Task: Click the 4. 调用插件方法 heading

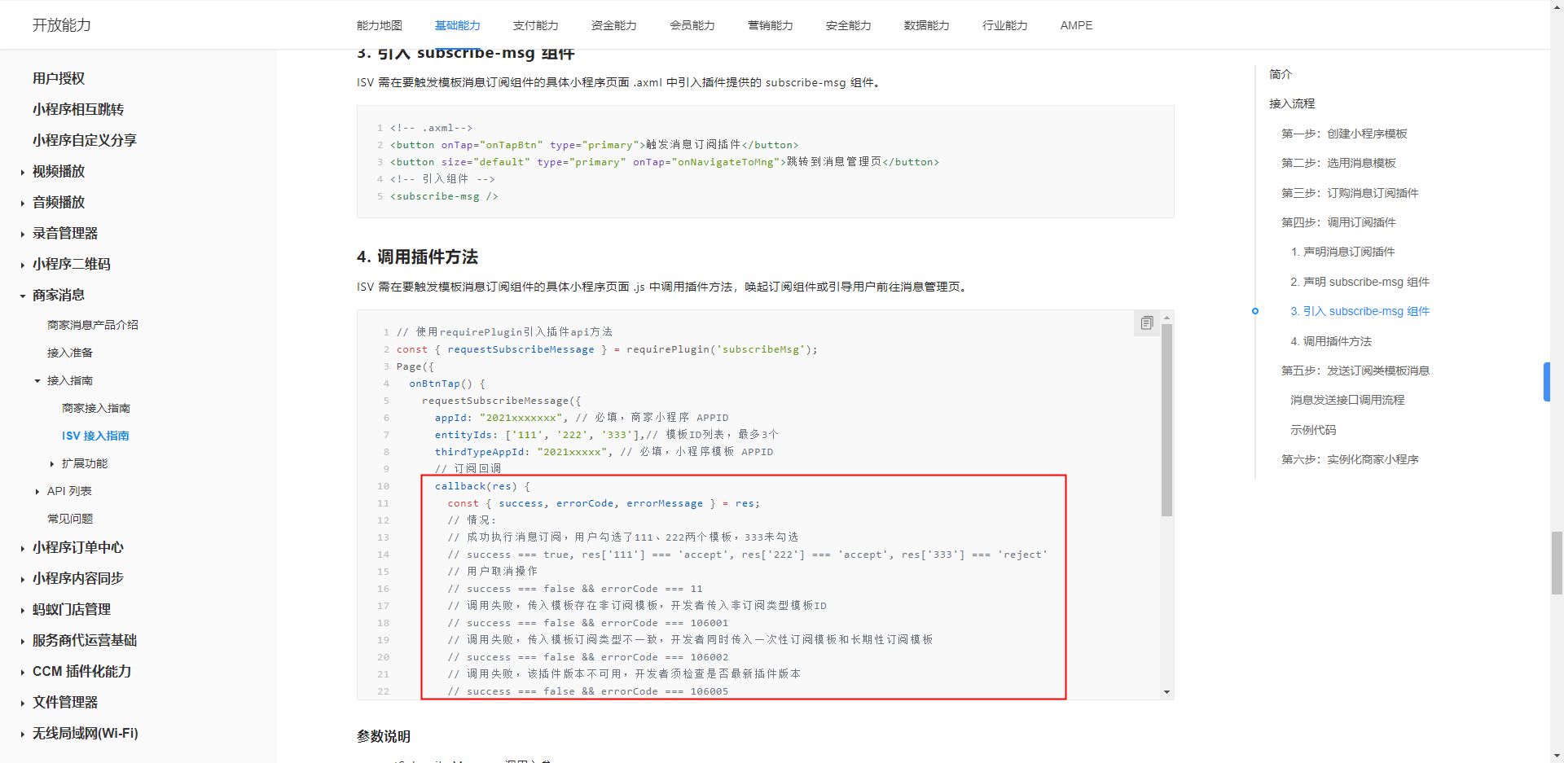Action: coord(417,257)
